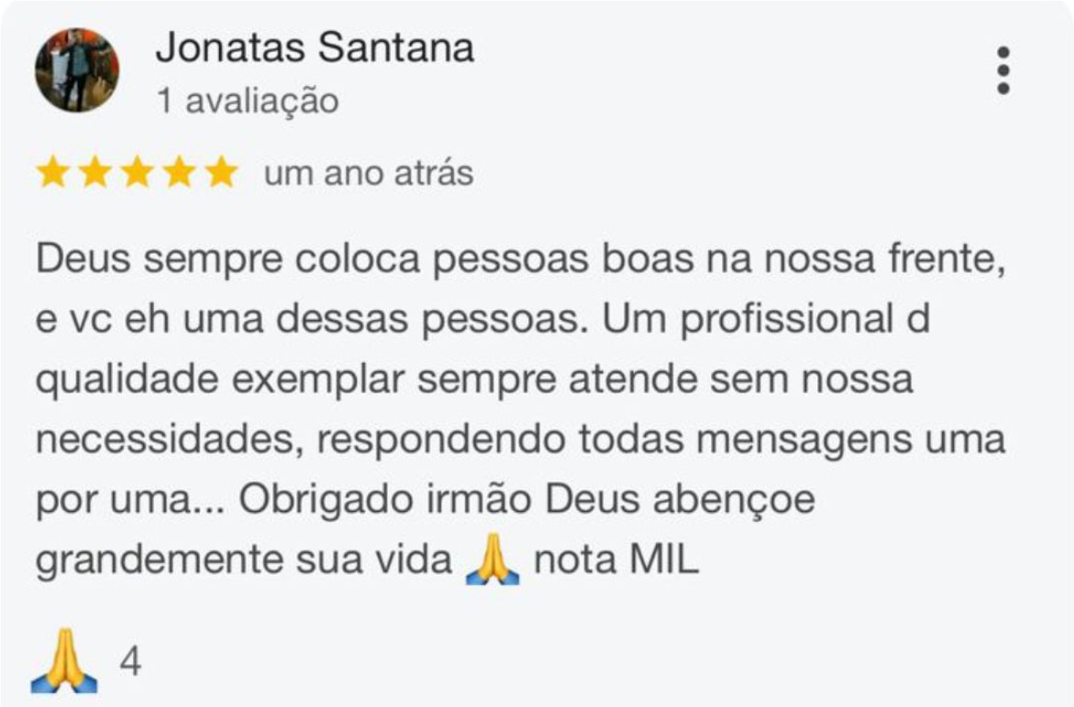Screen dimensions: 1074x707
Task: Click the phrase "grandemente sua vida"
Action: pyautogui.click(x=244, y=561)
